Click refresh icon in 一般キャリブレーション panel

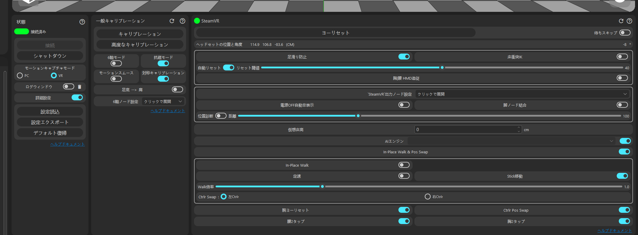tap(172, 21)
